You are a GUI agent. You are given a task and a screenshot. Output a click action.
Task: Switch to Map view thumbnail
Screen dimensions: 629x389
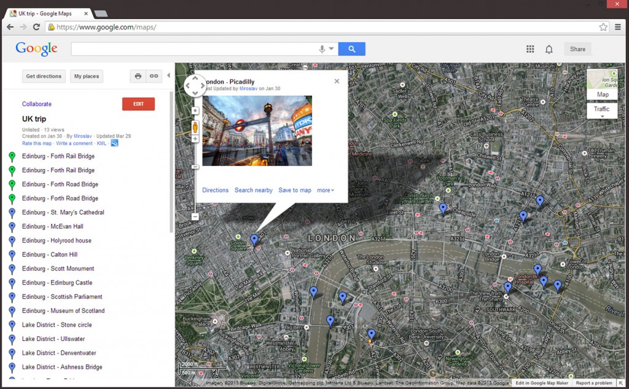tap(602, 85)
